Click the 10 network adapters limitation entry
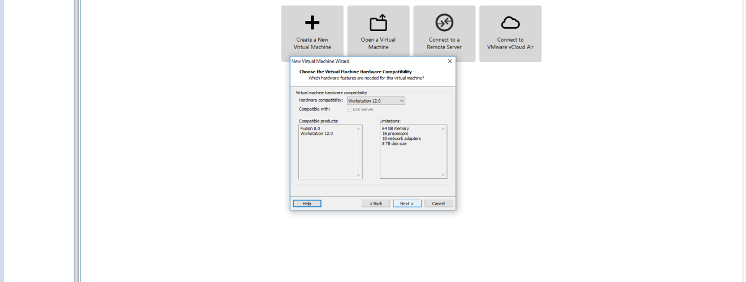Screen dimensions: 746x282 401,139
